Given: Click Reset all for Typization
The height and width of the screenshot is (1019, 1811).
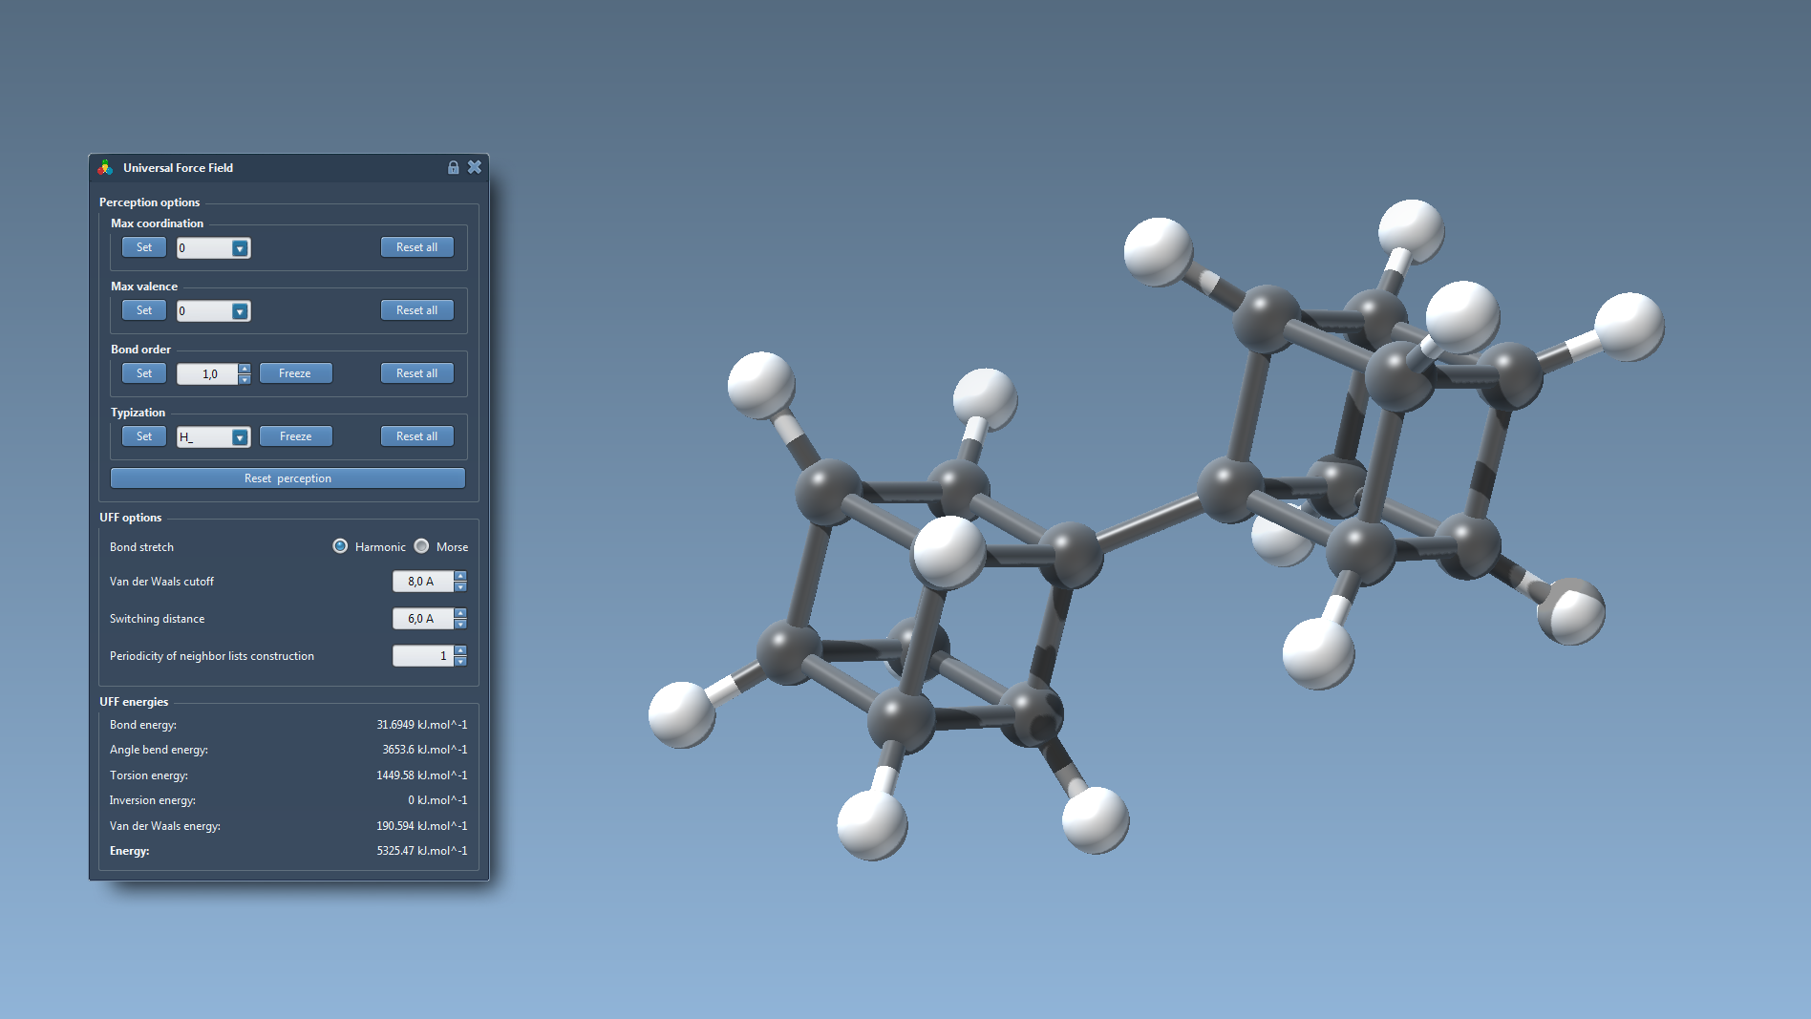Looking at the screenshot, I should pos(416,436).
